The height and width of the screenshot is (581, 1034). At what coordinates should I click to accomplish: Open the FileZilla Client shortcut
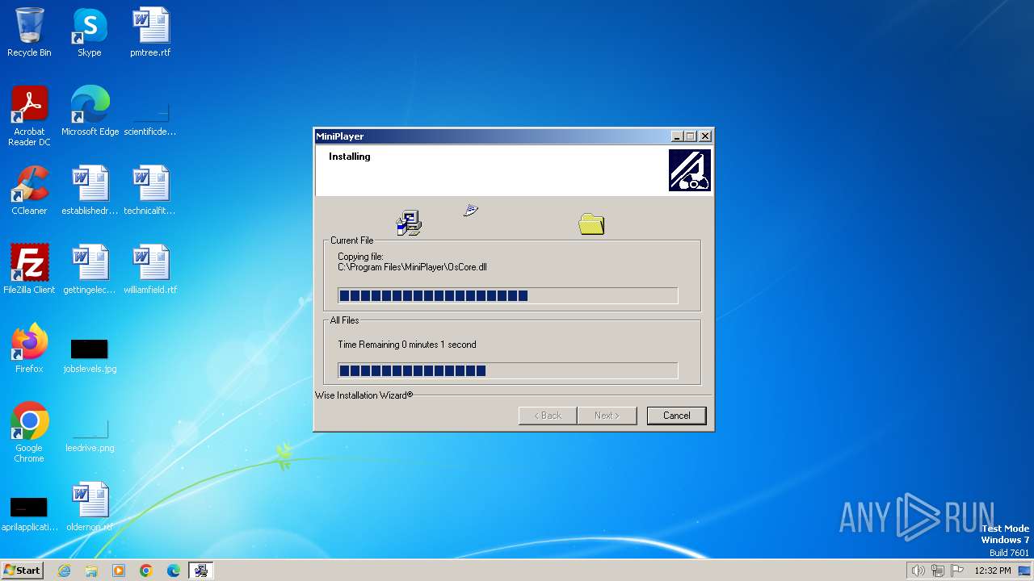click(29, 270)
